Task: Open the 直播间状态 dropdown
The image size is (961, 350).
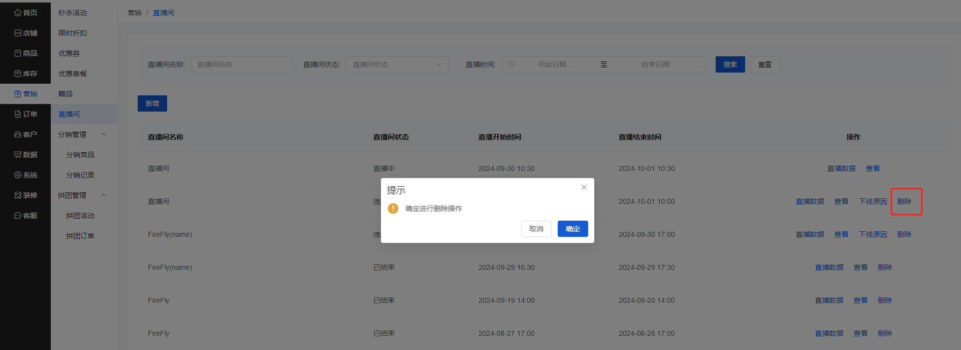Action: point(398,64)
